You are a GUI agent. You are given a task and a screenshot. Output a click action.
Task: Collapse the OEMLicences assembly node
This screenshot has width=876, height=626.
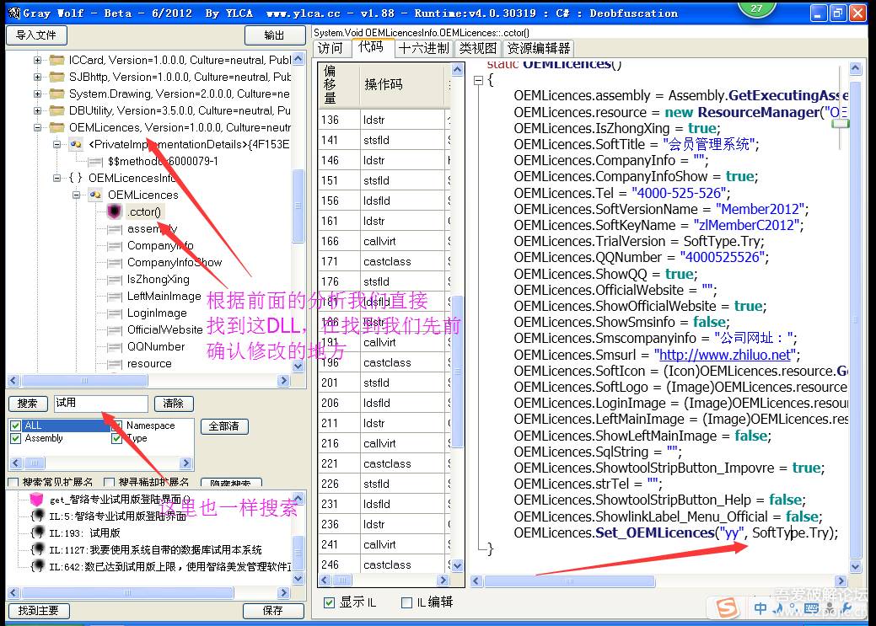point(37,127)
